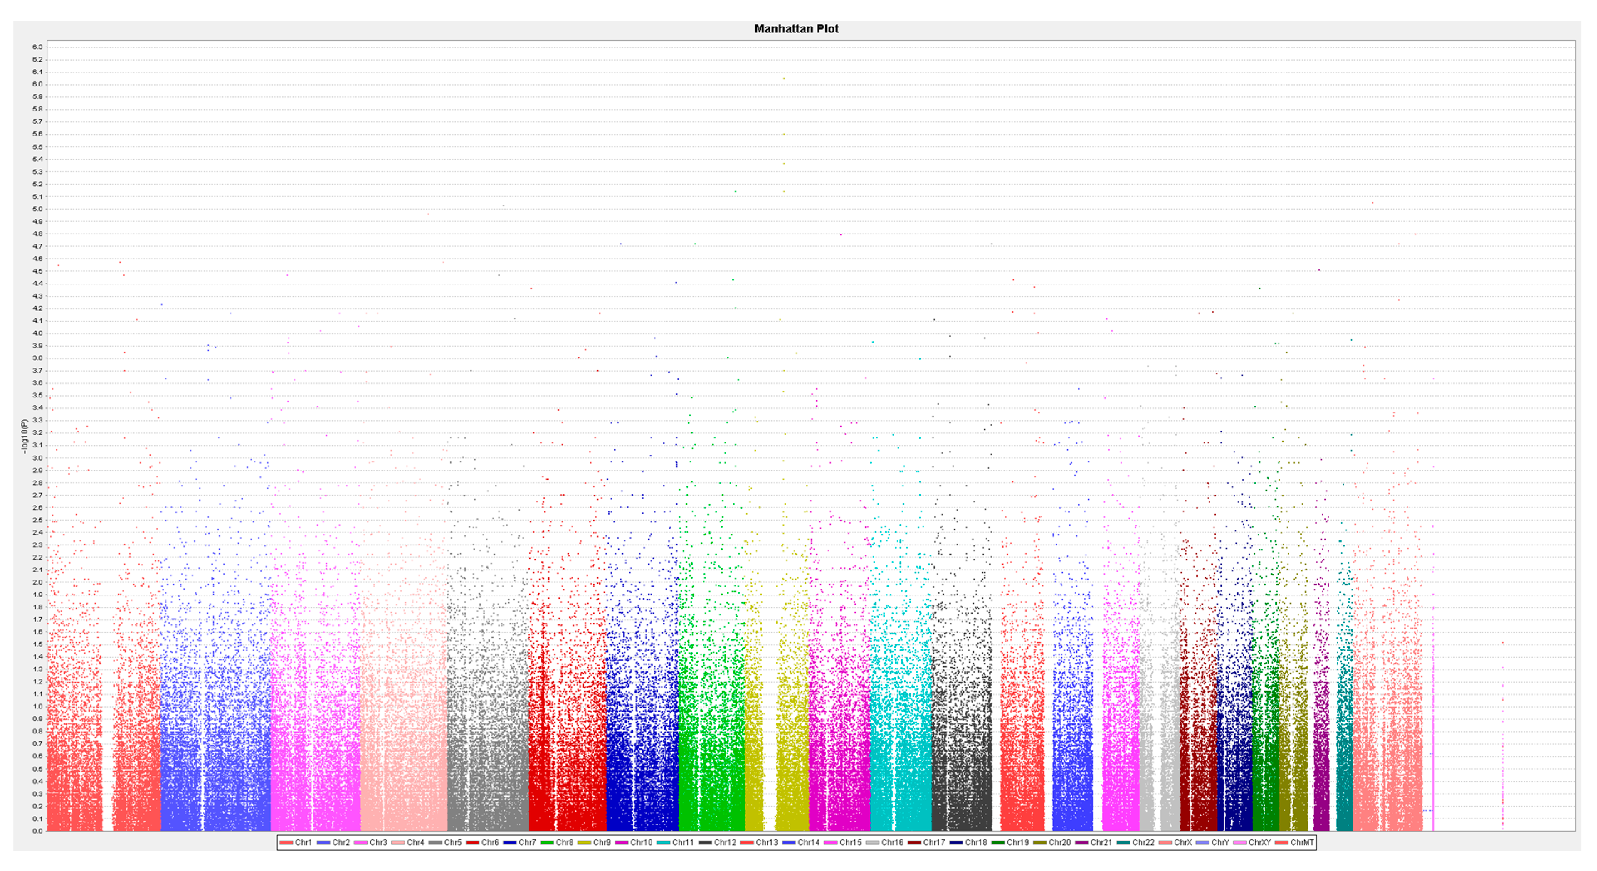Screen dimensions: 1597x871
Task: Click the Chr14 legend label
Action: tap(808, 842)
